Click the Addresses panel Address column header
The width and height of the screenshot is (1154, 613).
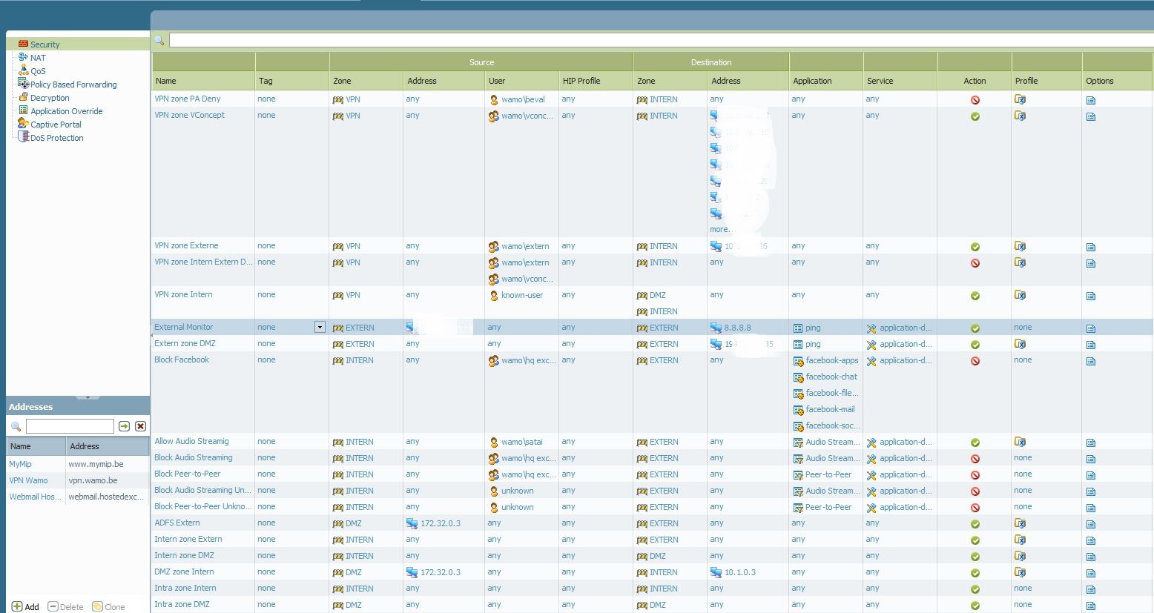[x=108, y=446]
